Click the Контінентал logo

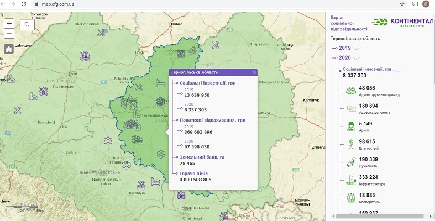pyautogui.click(x=402, y=22)
